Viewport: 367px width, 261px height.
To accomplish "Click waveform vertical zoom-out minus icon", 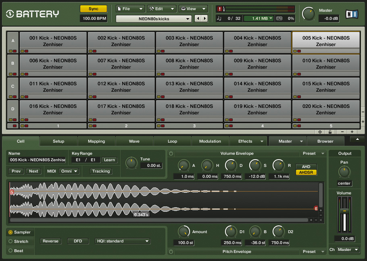I will coord(321,215).
